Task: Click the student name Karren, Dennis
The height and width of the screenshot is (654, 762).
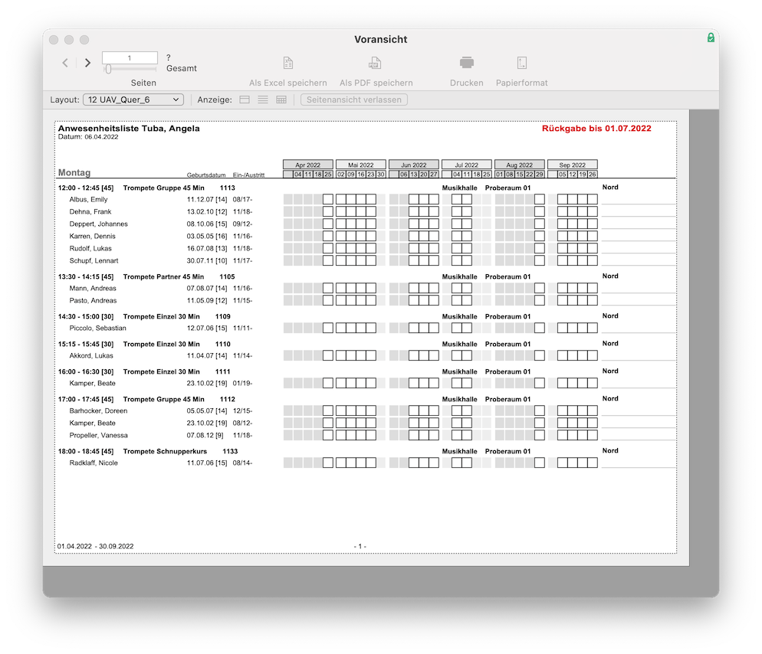Action: (92, 236)
